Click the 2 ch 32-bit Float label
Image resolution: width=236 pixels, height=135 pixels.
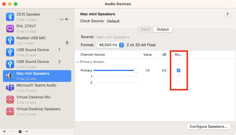[x=141, y=45]
